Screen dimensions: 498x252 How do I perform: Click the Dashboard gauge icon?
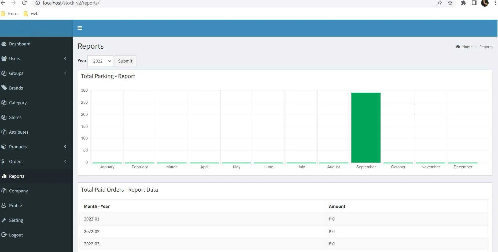coord(4,44)
